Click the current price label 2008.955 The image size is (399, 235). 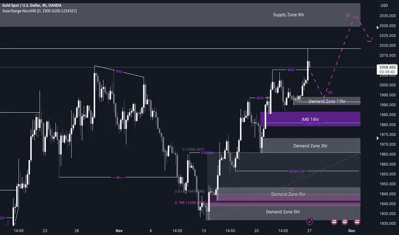387,69
